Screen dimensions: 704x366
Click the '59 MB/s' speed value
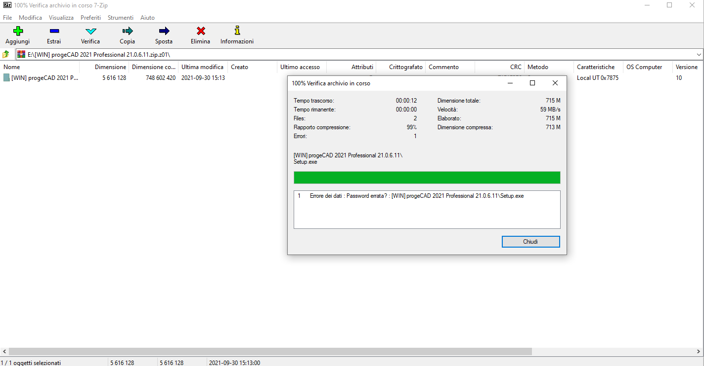tap(550, 110)
